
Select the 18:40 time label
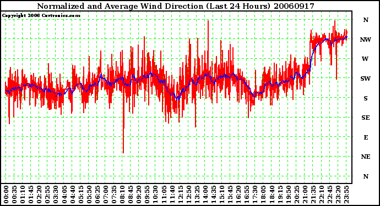(x=272, y=194)
